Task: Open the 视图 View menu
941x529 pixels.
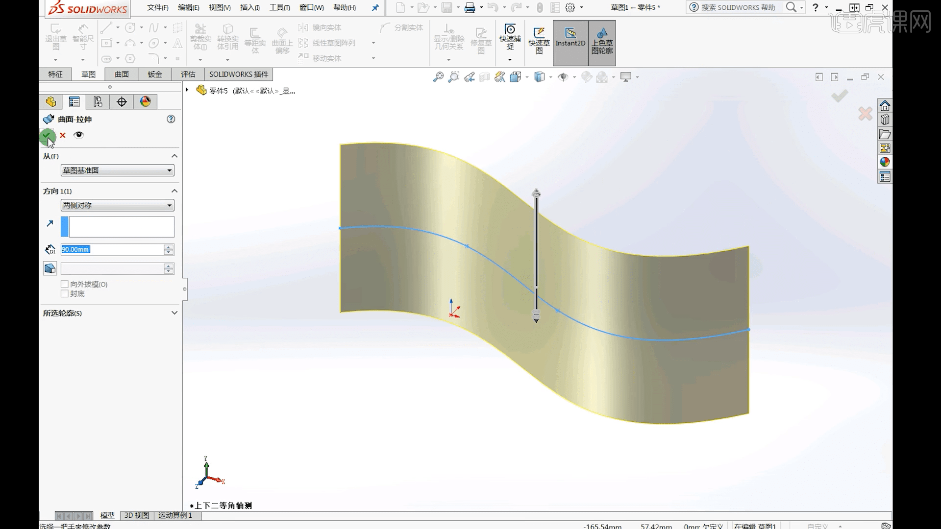Action: (220, 7)
